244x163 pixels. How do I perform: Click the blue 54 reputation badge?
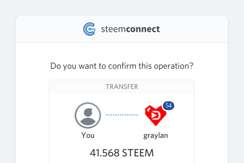[169, 106]
